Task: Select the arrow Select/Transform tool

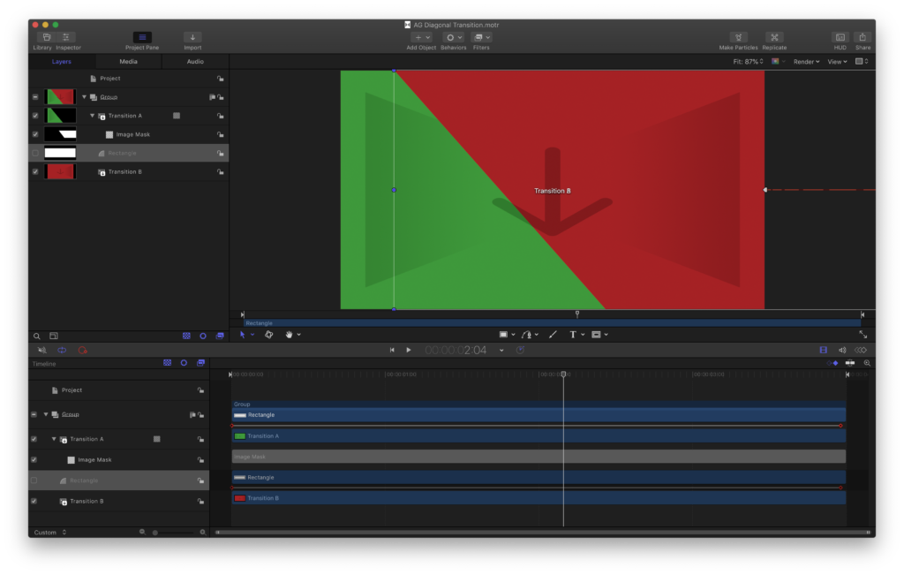Action: tap(242, 335)
